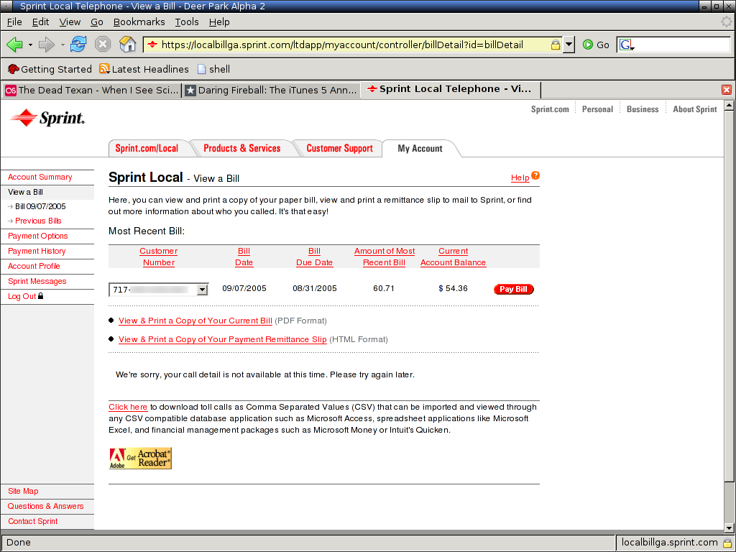This screenshot has height=552, width=736.
Task: Click the orange Help question mark icon
Action: click(535, 175)
